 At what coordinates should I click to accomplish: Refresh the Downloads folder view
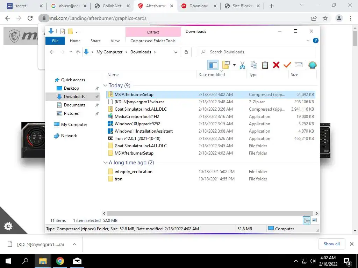[186, 52]
